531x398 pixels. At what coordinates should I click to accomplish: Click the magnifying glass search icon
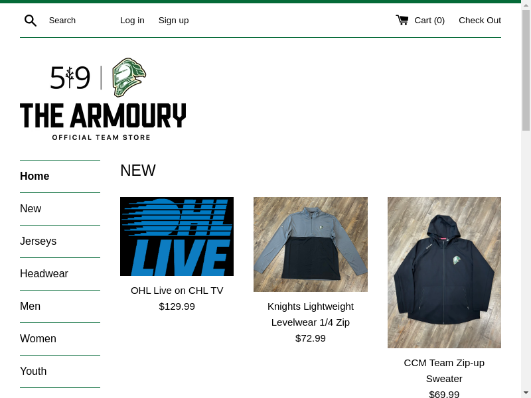31,21
